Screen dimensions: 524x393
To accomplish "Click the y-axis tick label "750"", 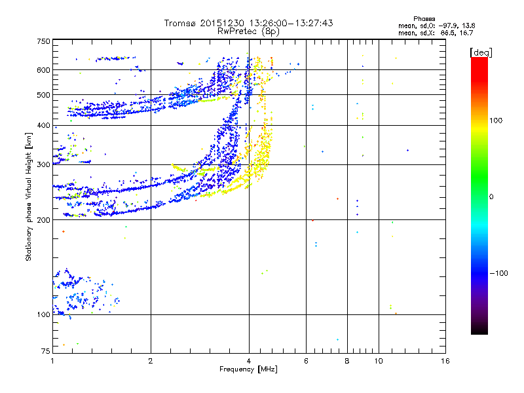I will click(43, 41).
